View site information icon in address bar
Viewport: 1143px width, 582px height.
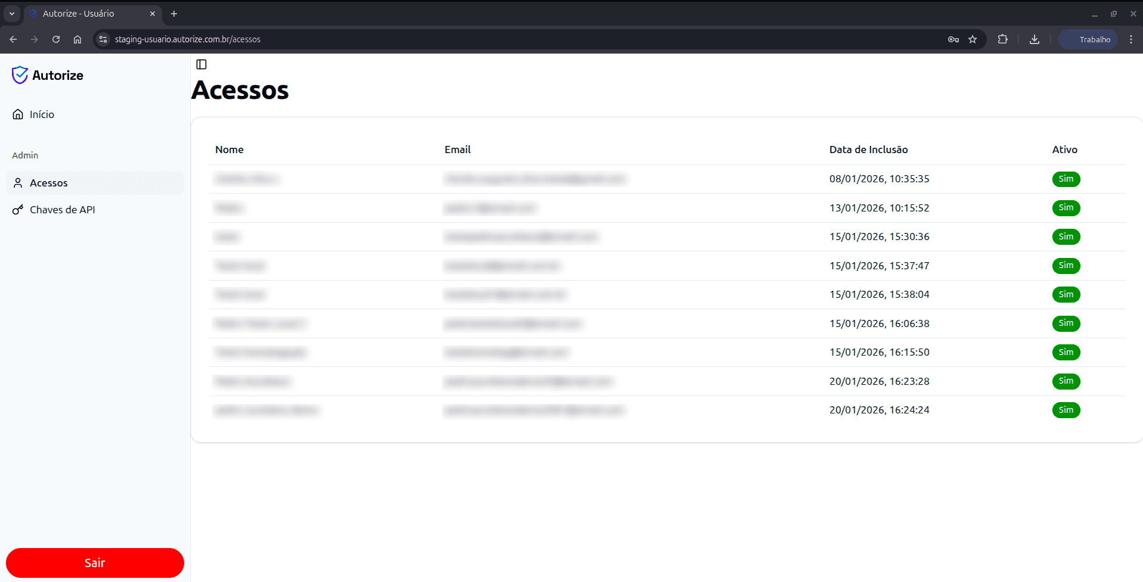(103, 39)
